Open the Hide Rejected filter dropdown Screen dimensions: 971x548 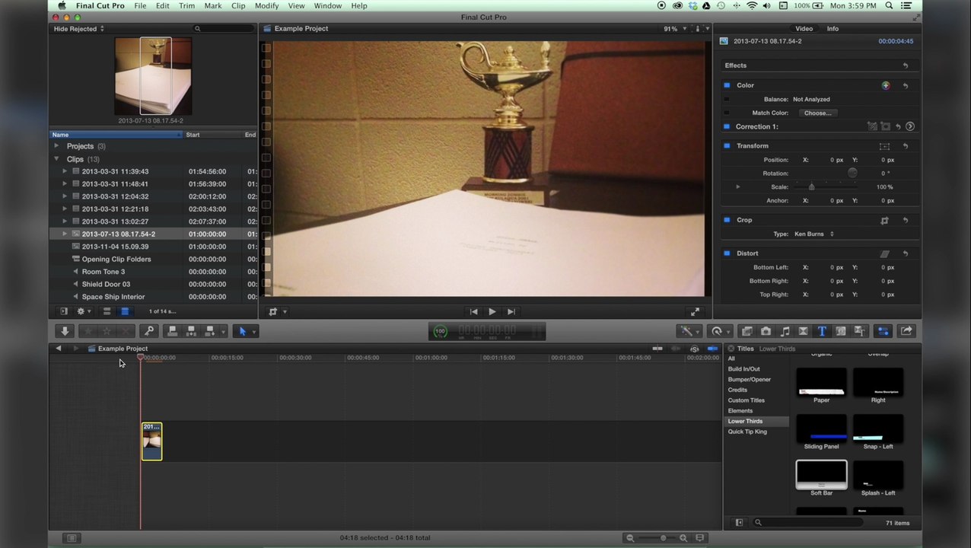pos(79,29)
